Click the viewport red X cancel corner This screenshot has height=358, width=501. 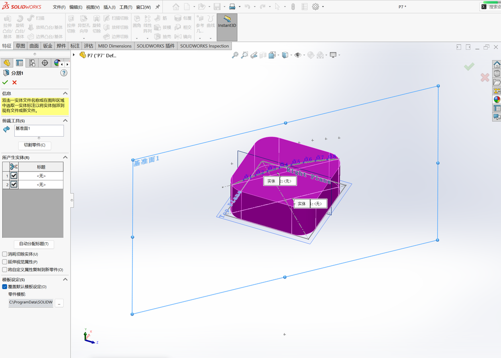pyautogui.click(x=485, y=77)
